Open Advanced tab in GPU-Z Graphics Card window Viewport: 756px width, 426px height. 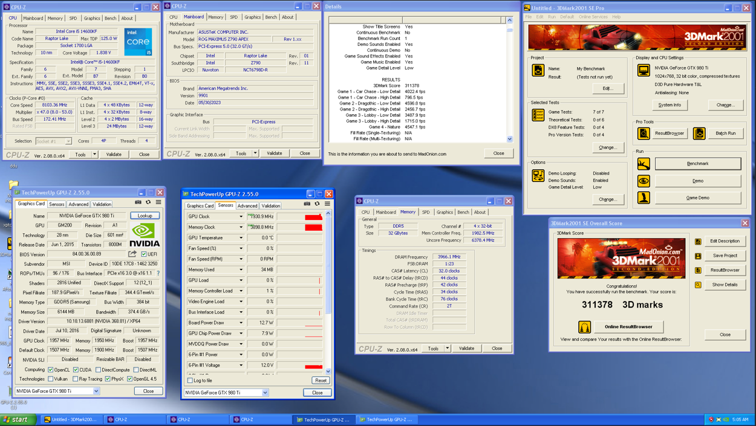pos(78,204)
